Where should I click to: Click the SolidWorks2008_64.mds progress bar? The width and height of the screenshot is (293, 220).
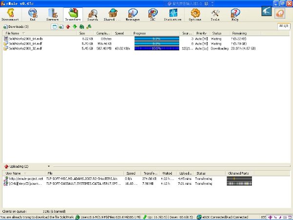[157, 39]
